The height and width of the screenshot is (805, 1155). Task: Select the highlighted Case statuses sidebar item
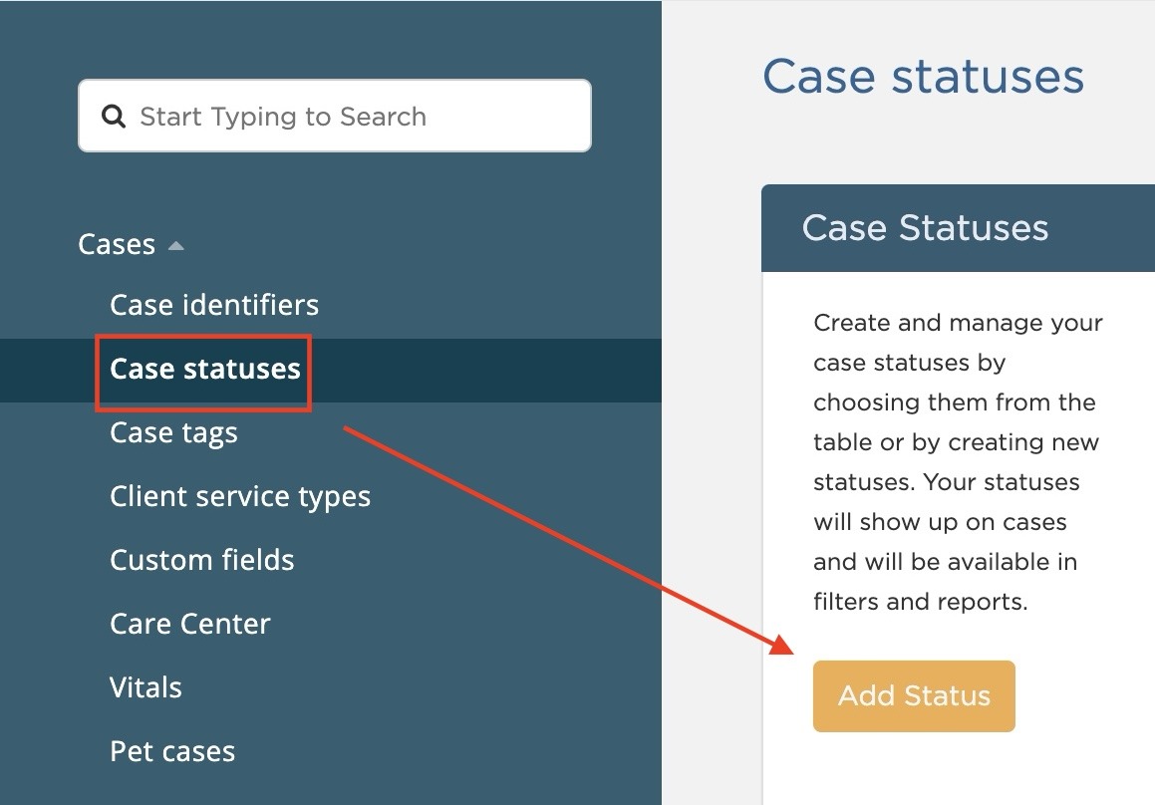click(204, 369)
